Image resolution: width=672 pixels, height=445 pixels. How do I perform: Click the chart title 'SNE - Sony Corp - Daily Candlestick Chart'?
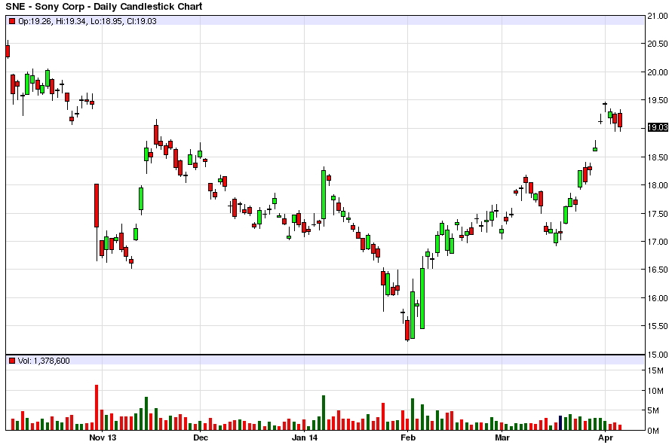point(104,7)
